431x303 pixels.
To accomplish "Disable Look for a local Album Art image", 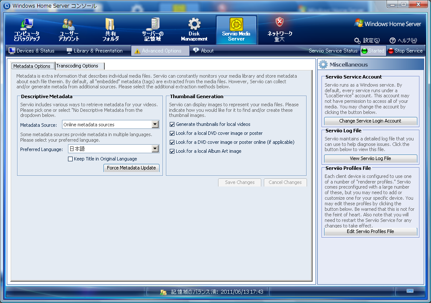I will coord(172,151).
